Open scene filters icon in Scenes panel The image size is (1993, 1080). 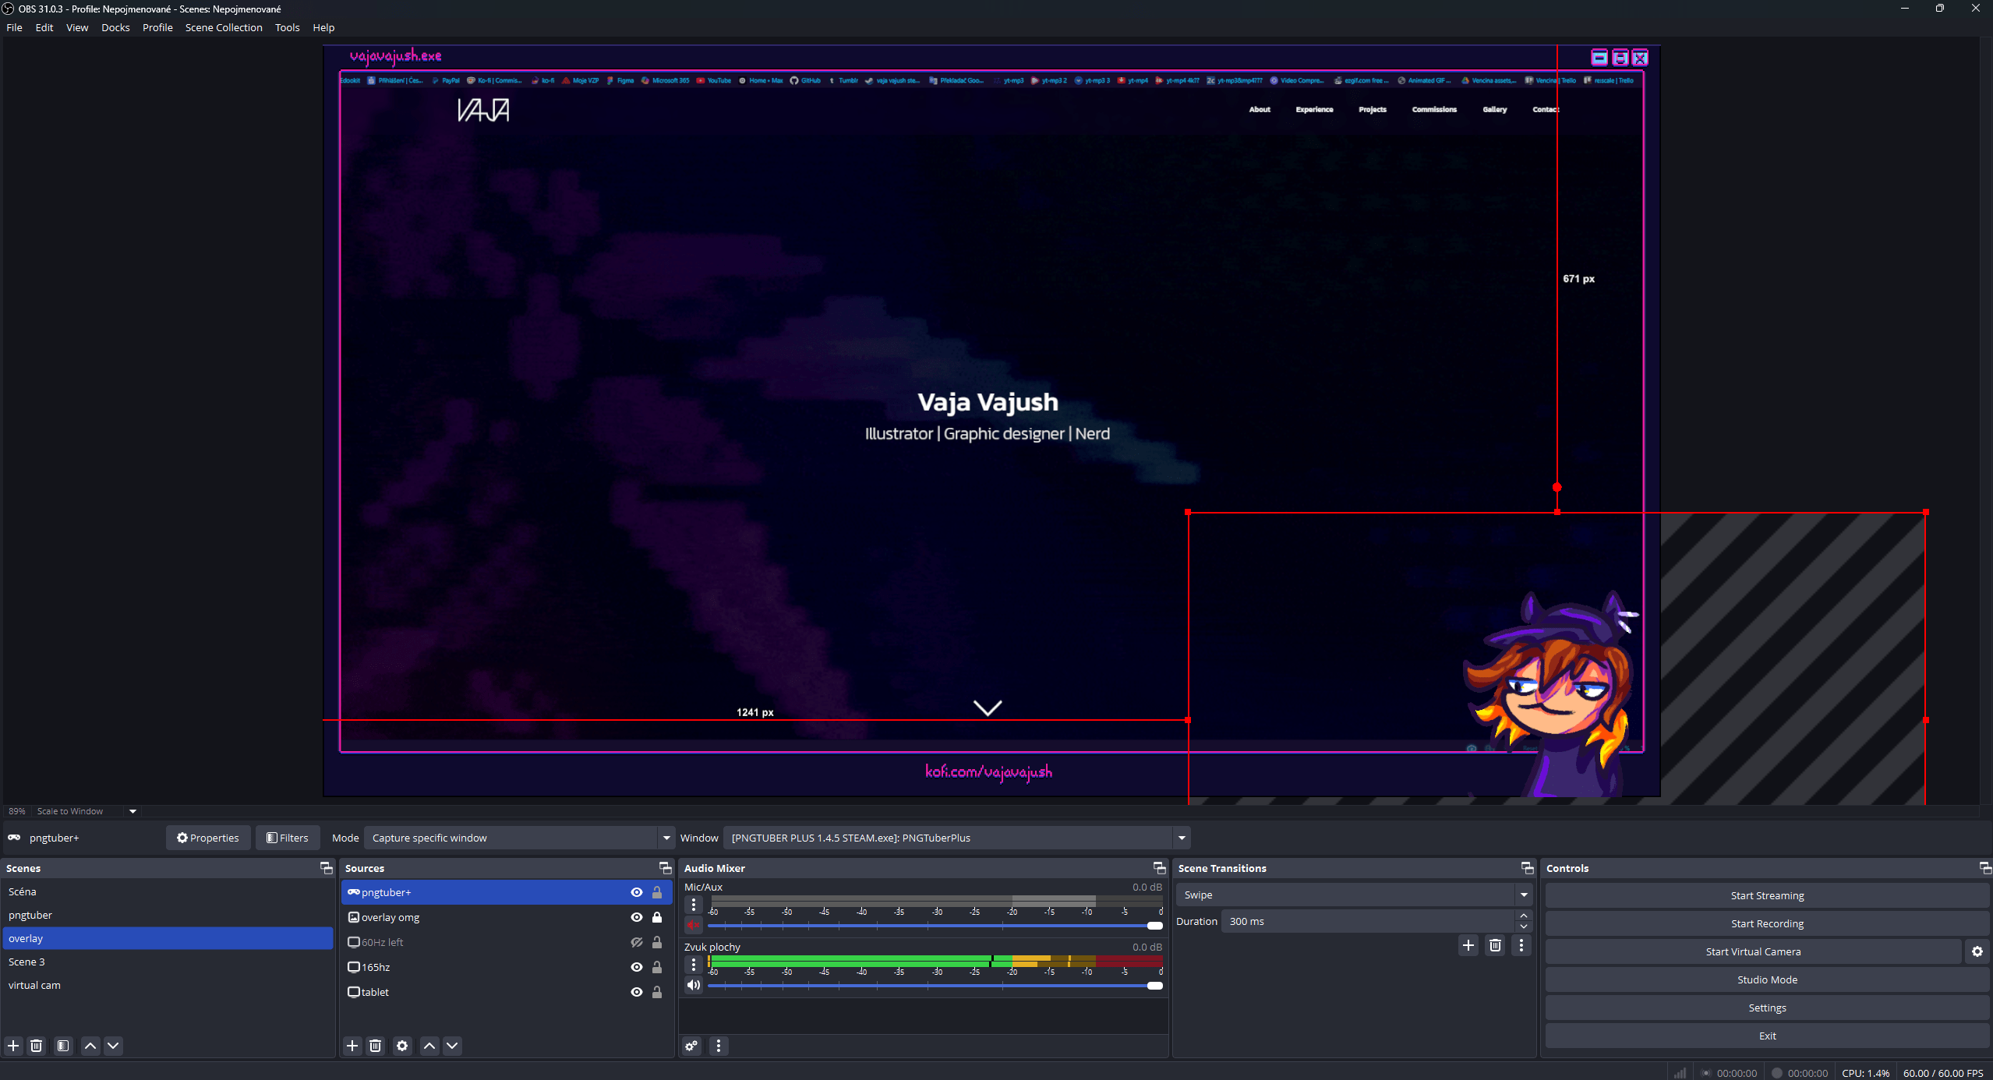click(63, 1046)
